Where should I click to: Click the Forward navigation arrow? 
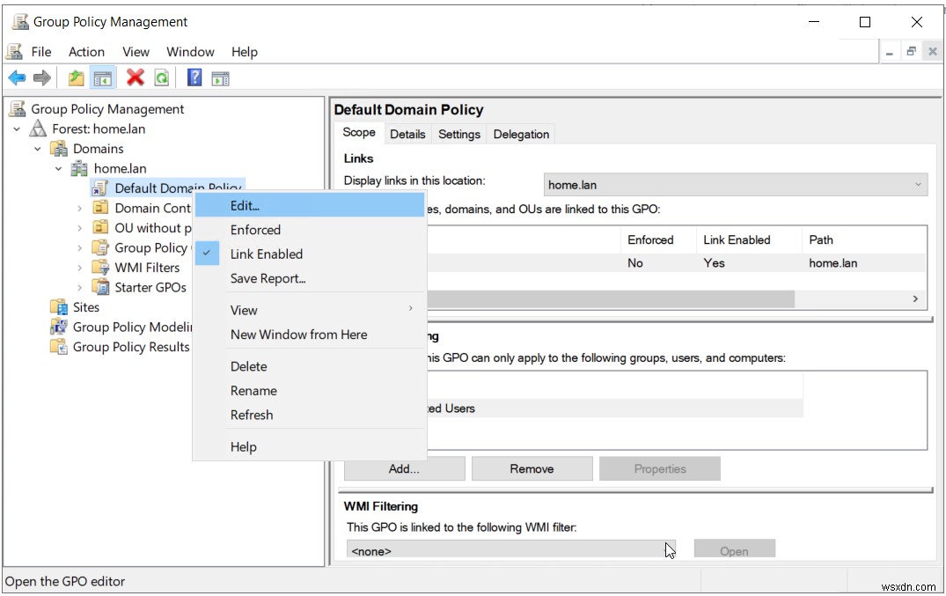click(x=41, y=77)
